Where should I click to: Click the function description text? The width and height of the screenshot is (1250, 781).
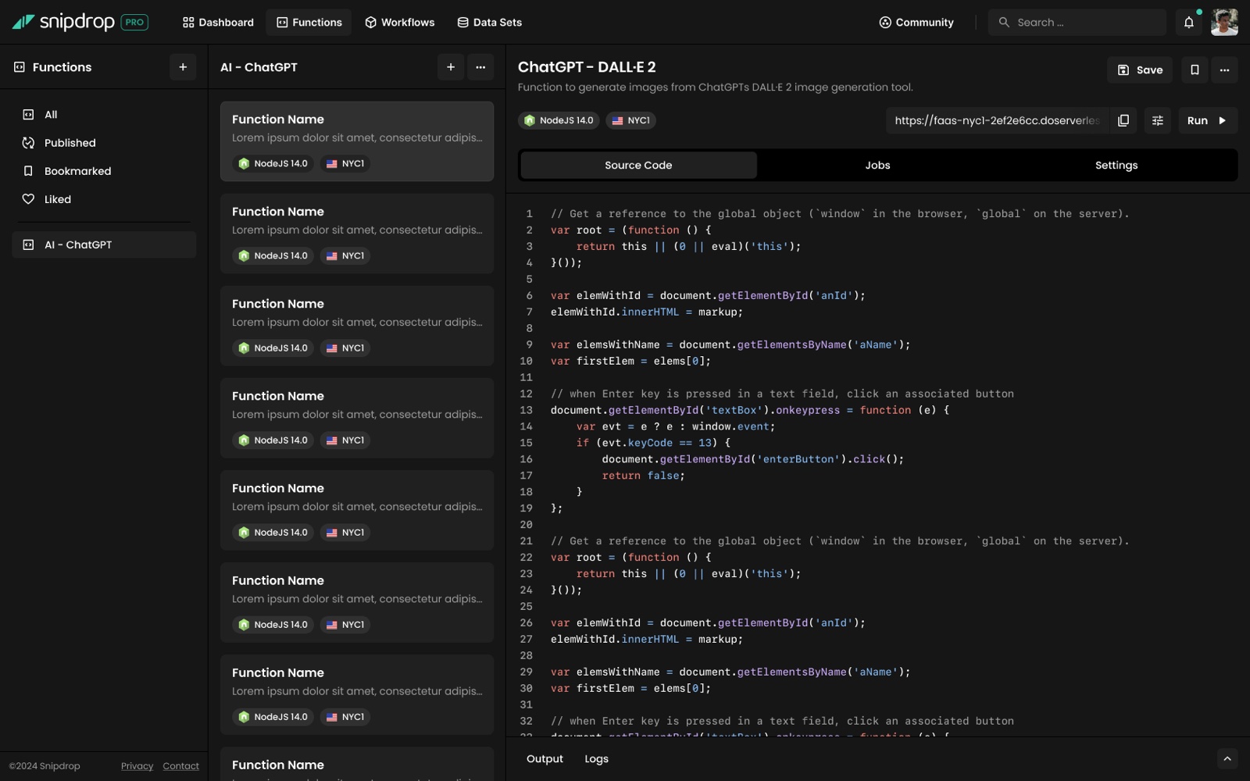pos(715,87)
